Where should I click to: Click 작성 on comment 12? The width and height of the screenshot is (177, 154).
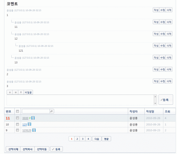pyautogui.click(x=156, y=34)
